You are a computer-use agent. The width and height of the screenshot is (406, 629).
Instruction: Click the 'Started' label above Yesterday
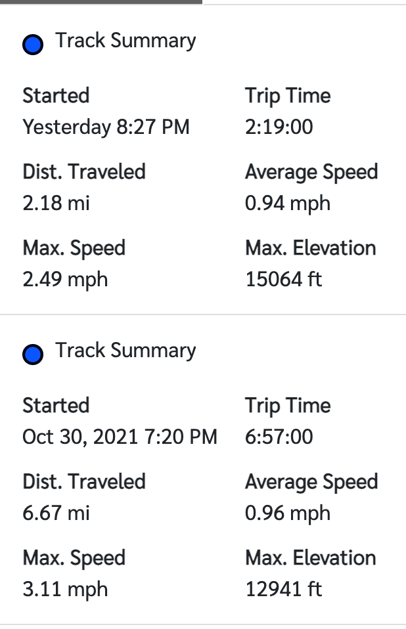tap(56, 96)
